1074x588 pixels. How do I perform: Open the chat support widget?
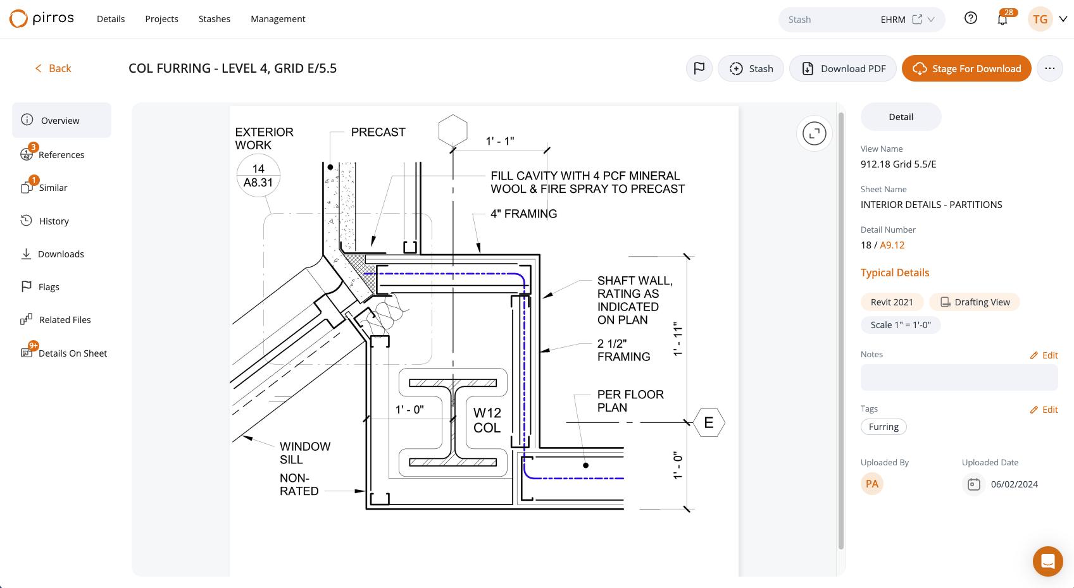(x=1047, y=561)
